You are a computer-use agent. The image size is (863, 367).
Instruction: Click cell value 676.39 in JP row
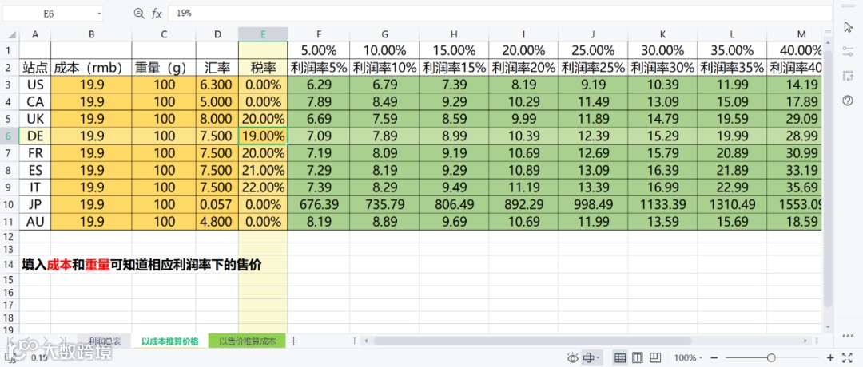pyautogui.click(x=319, y=204)
